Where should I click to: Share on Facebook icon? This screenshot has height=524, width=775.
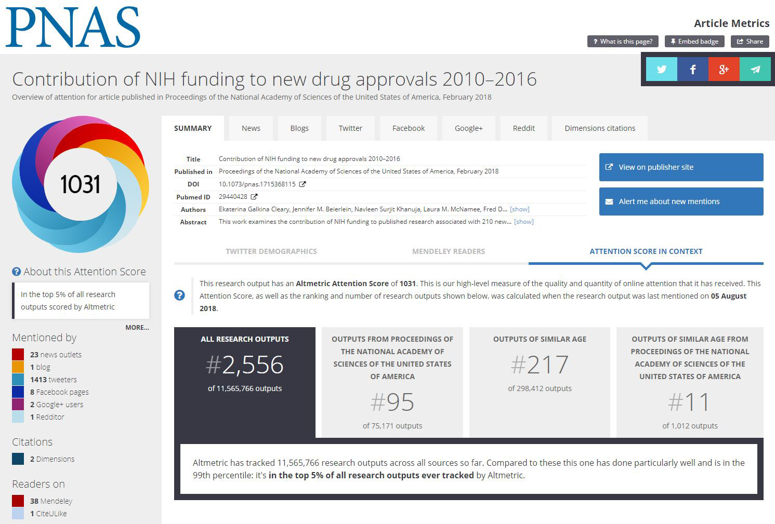coord(693,70)
